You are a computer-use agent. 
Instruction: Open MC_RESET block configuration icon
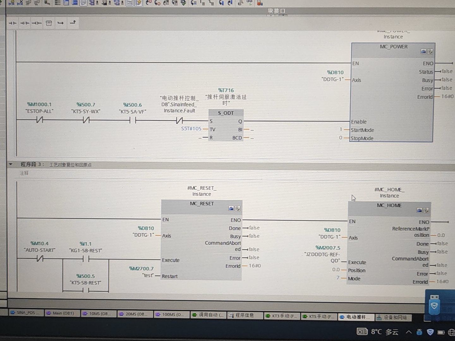click(231, 208)
